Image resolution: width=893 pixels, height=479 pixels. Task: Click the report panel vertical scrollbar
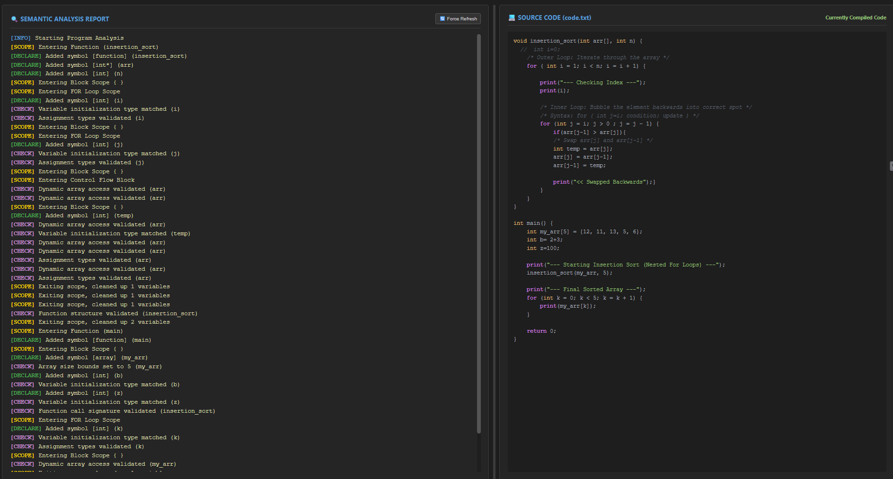(x=478, y=233)
